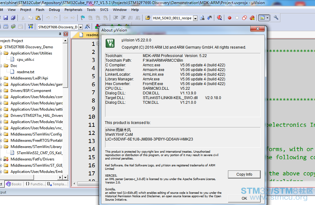This screenshot has width=315, height=205.
Task: Click the Download LOAD icon
Action: pyautogui.click(x=31, y=26)
